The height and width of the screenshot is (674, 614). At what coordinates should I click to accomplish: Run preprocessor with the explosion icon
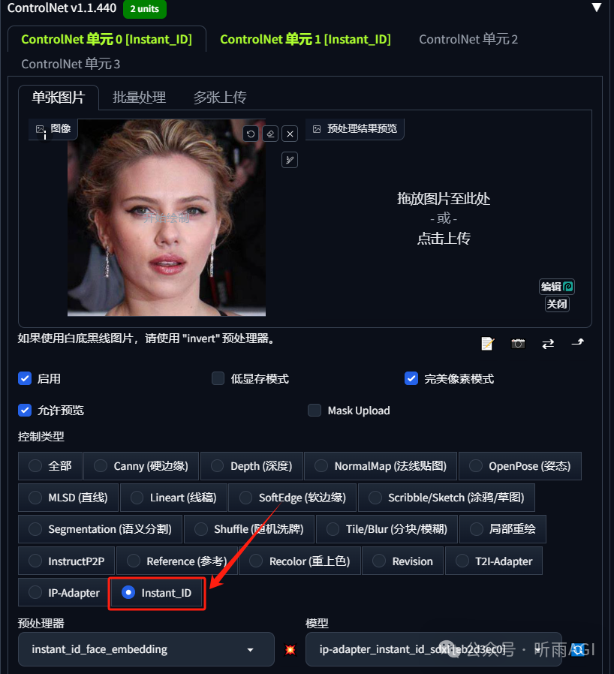tap(290, 649)
